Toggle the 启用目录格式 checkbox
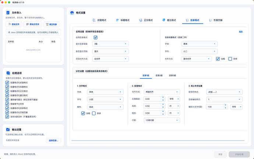 point(95,38)
